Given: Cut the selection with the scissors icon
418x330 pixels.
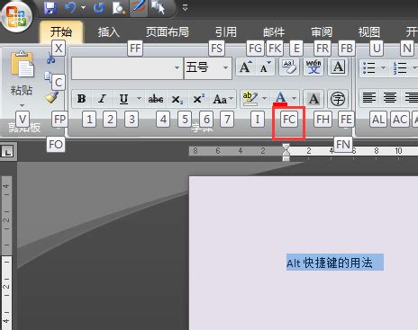Looking at the screenshot, I should pyautogui.click(x=50, y=59).
